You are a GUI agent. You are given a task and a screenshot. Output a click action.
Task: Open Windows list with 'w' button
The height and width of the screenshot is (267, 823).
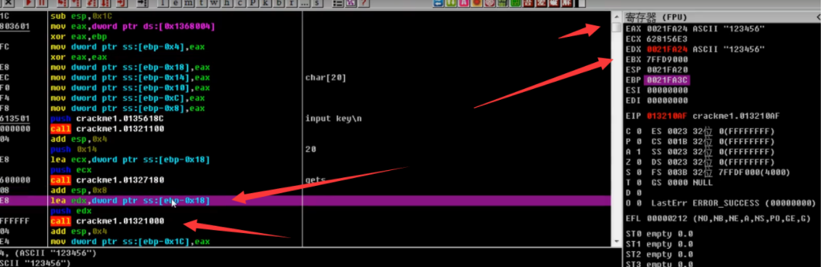[x=214, y=3]
